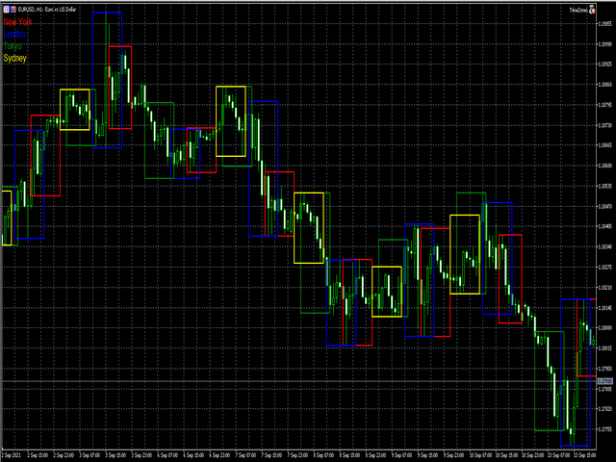Viewport: 616px width, 462px height.
Task: Click the '6 Sep 15:00' time axis label
Action: (193, 455)
